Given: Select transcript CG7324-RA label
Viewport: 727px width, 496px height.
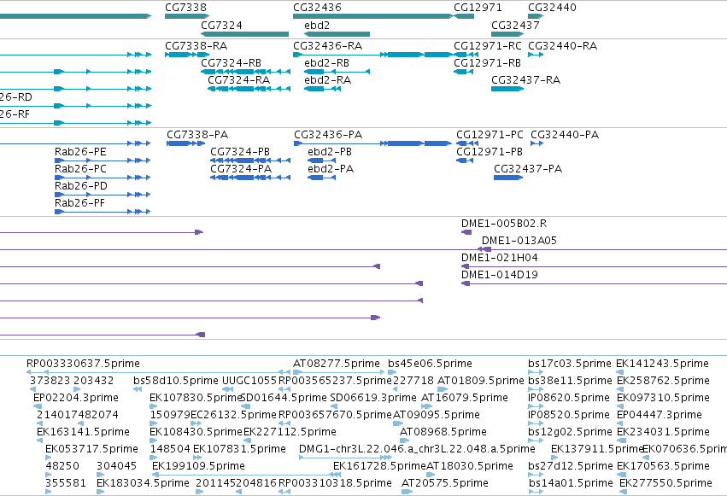Looking at the screenshot, I should [x=239, y=80].
